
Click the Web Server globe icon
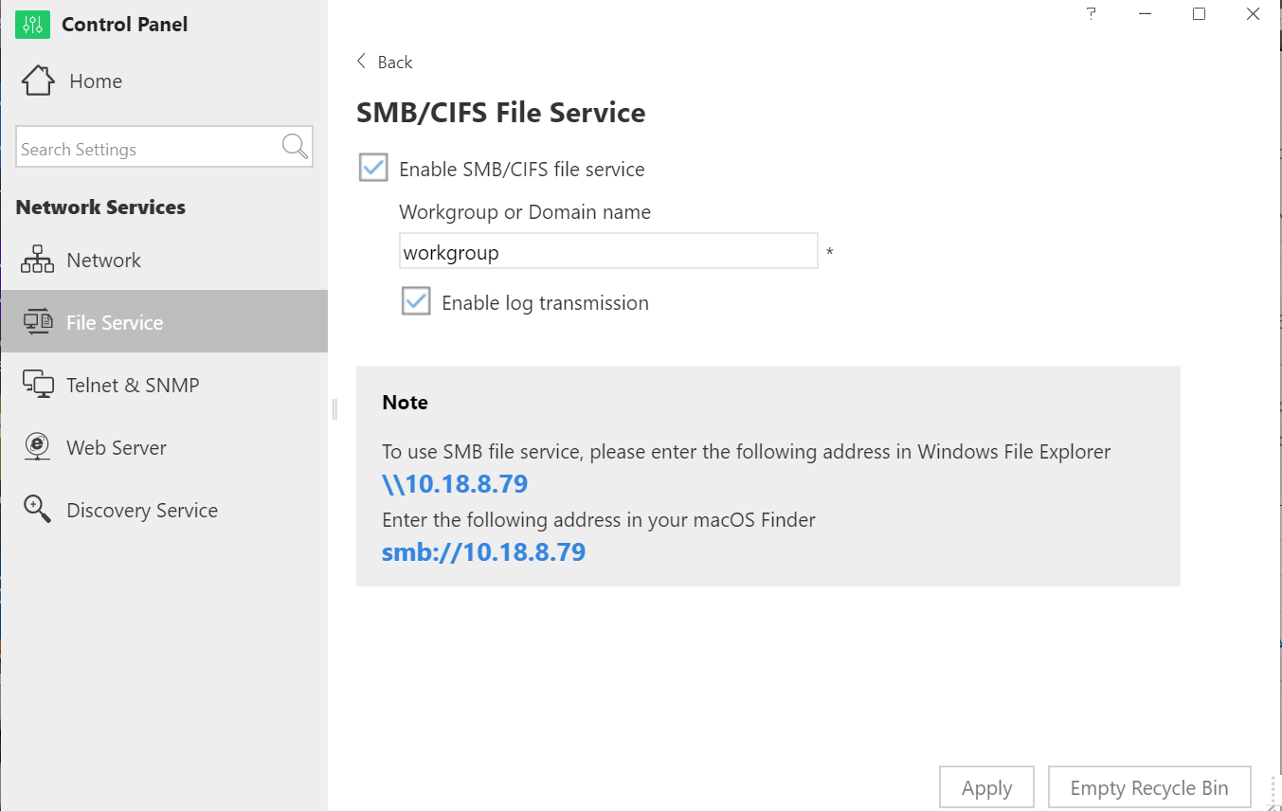[37, 447]
